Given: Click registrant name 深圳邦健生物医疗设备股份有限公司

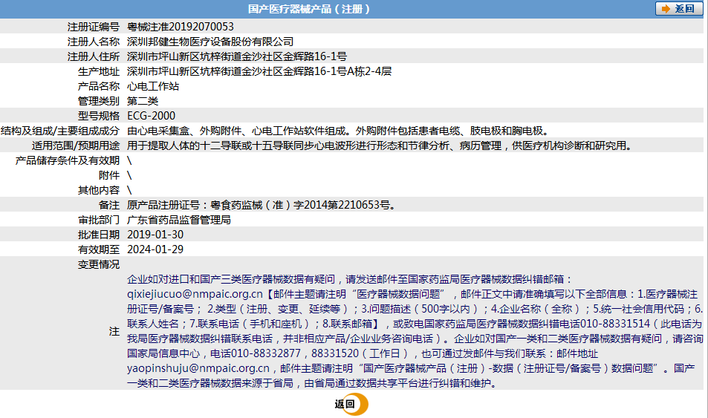Looking at the screenshot, I should point(210,42).
